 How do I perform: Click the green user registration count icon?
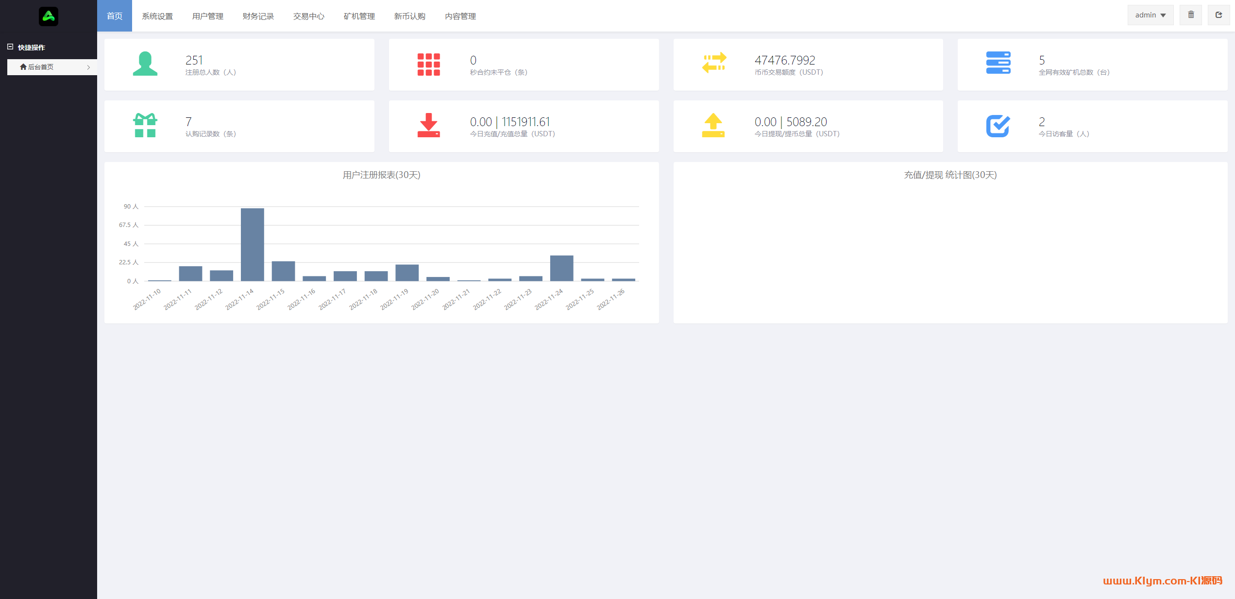pos(145,64)
